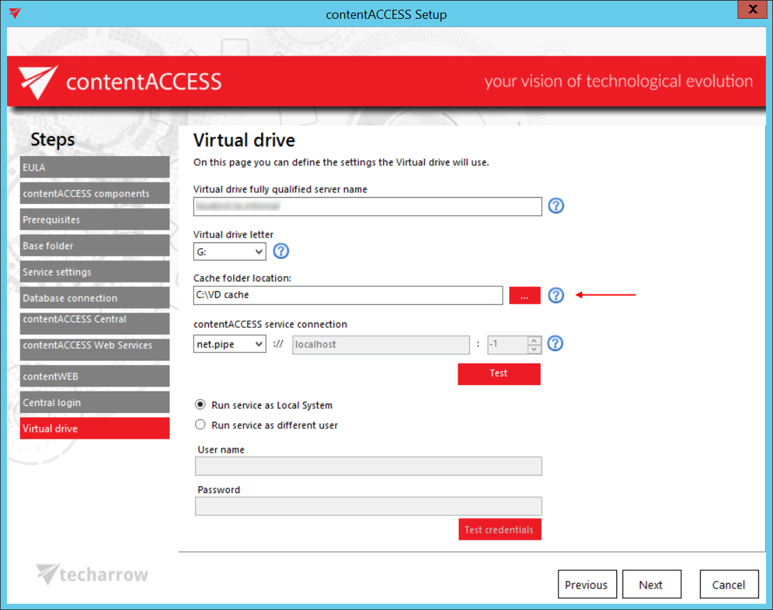This screenshot has height=610, width=773.
Task: Cancel the setup wizard
Action: coord(728,585)
